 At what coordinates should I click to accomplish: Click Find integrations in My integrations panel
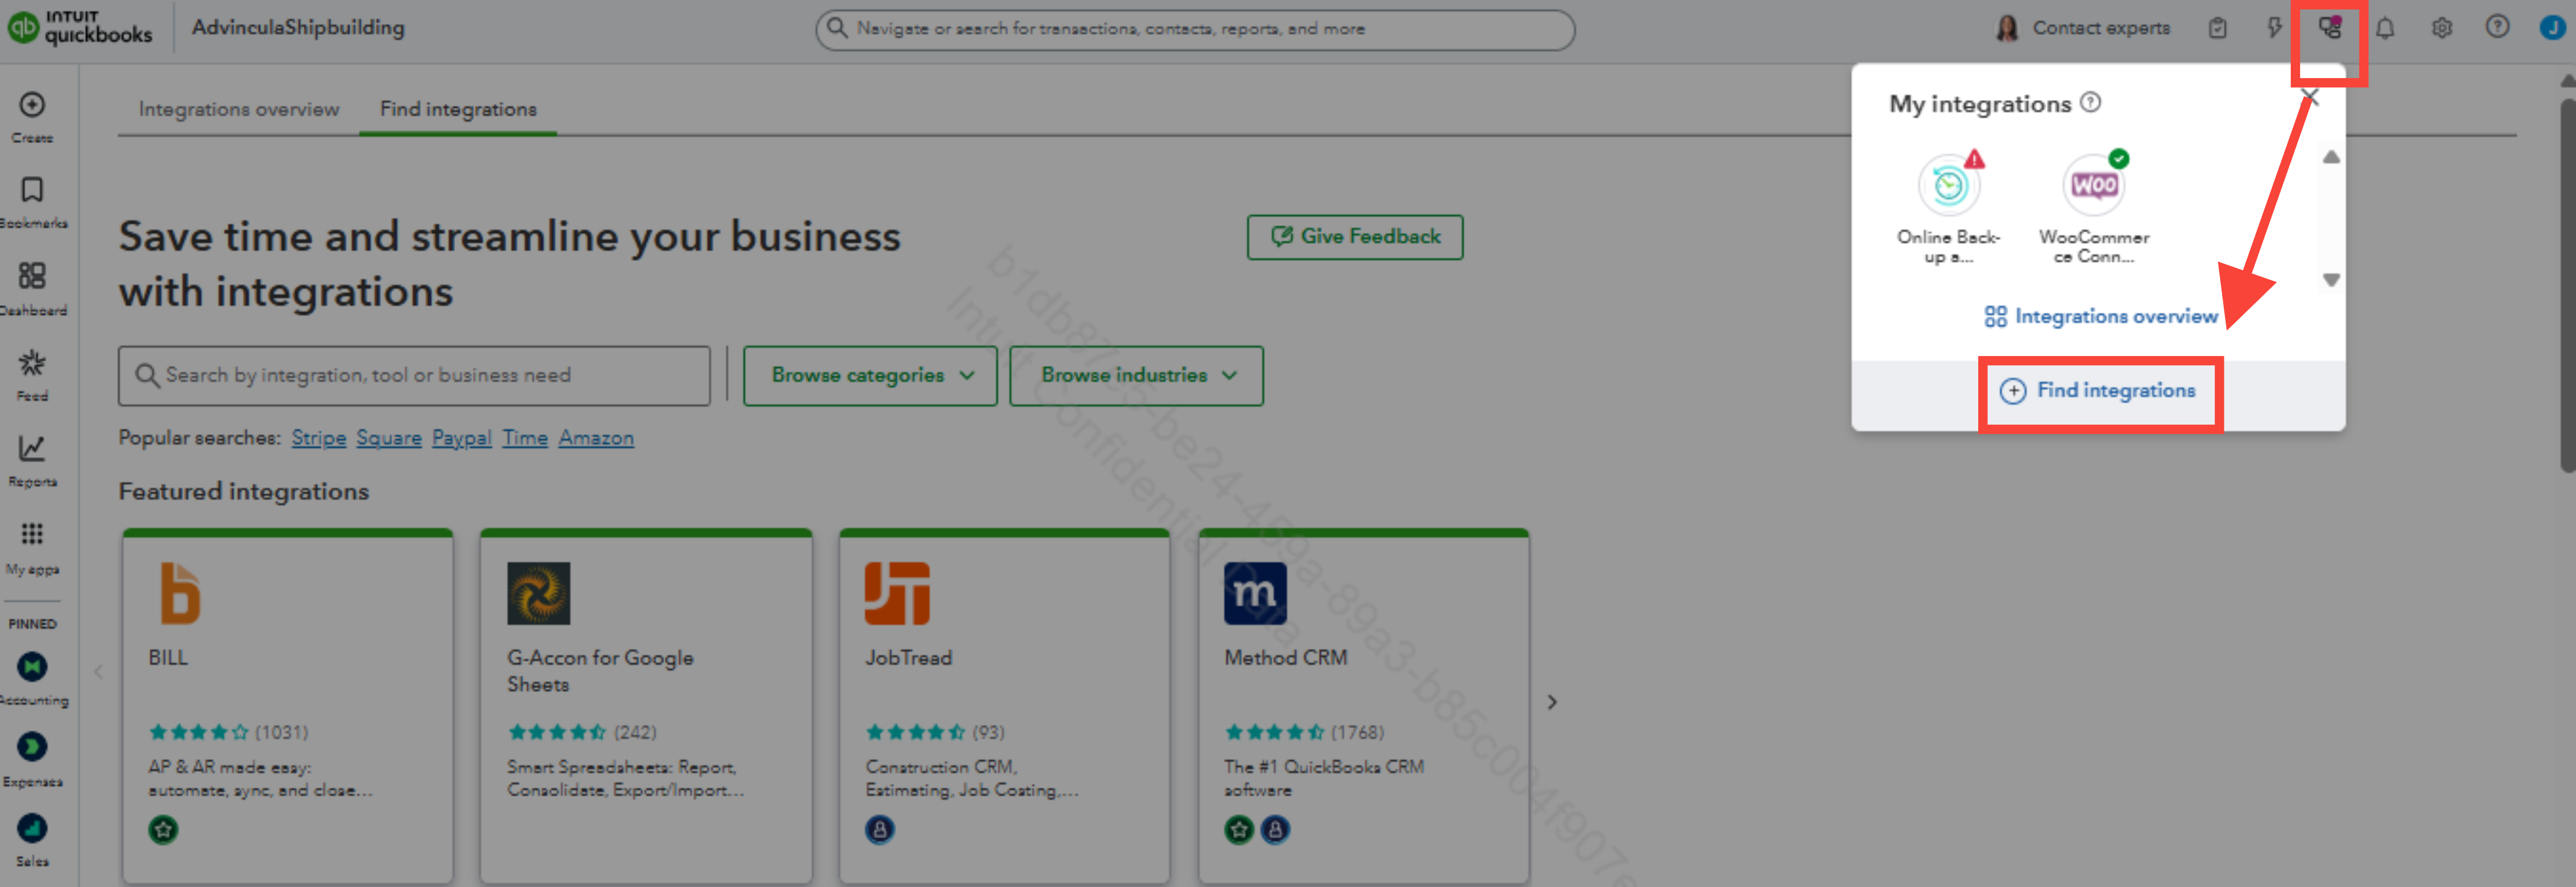pos(2100,390)
